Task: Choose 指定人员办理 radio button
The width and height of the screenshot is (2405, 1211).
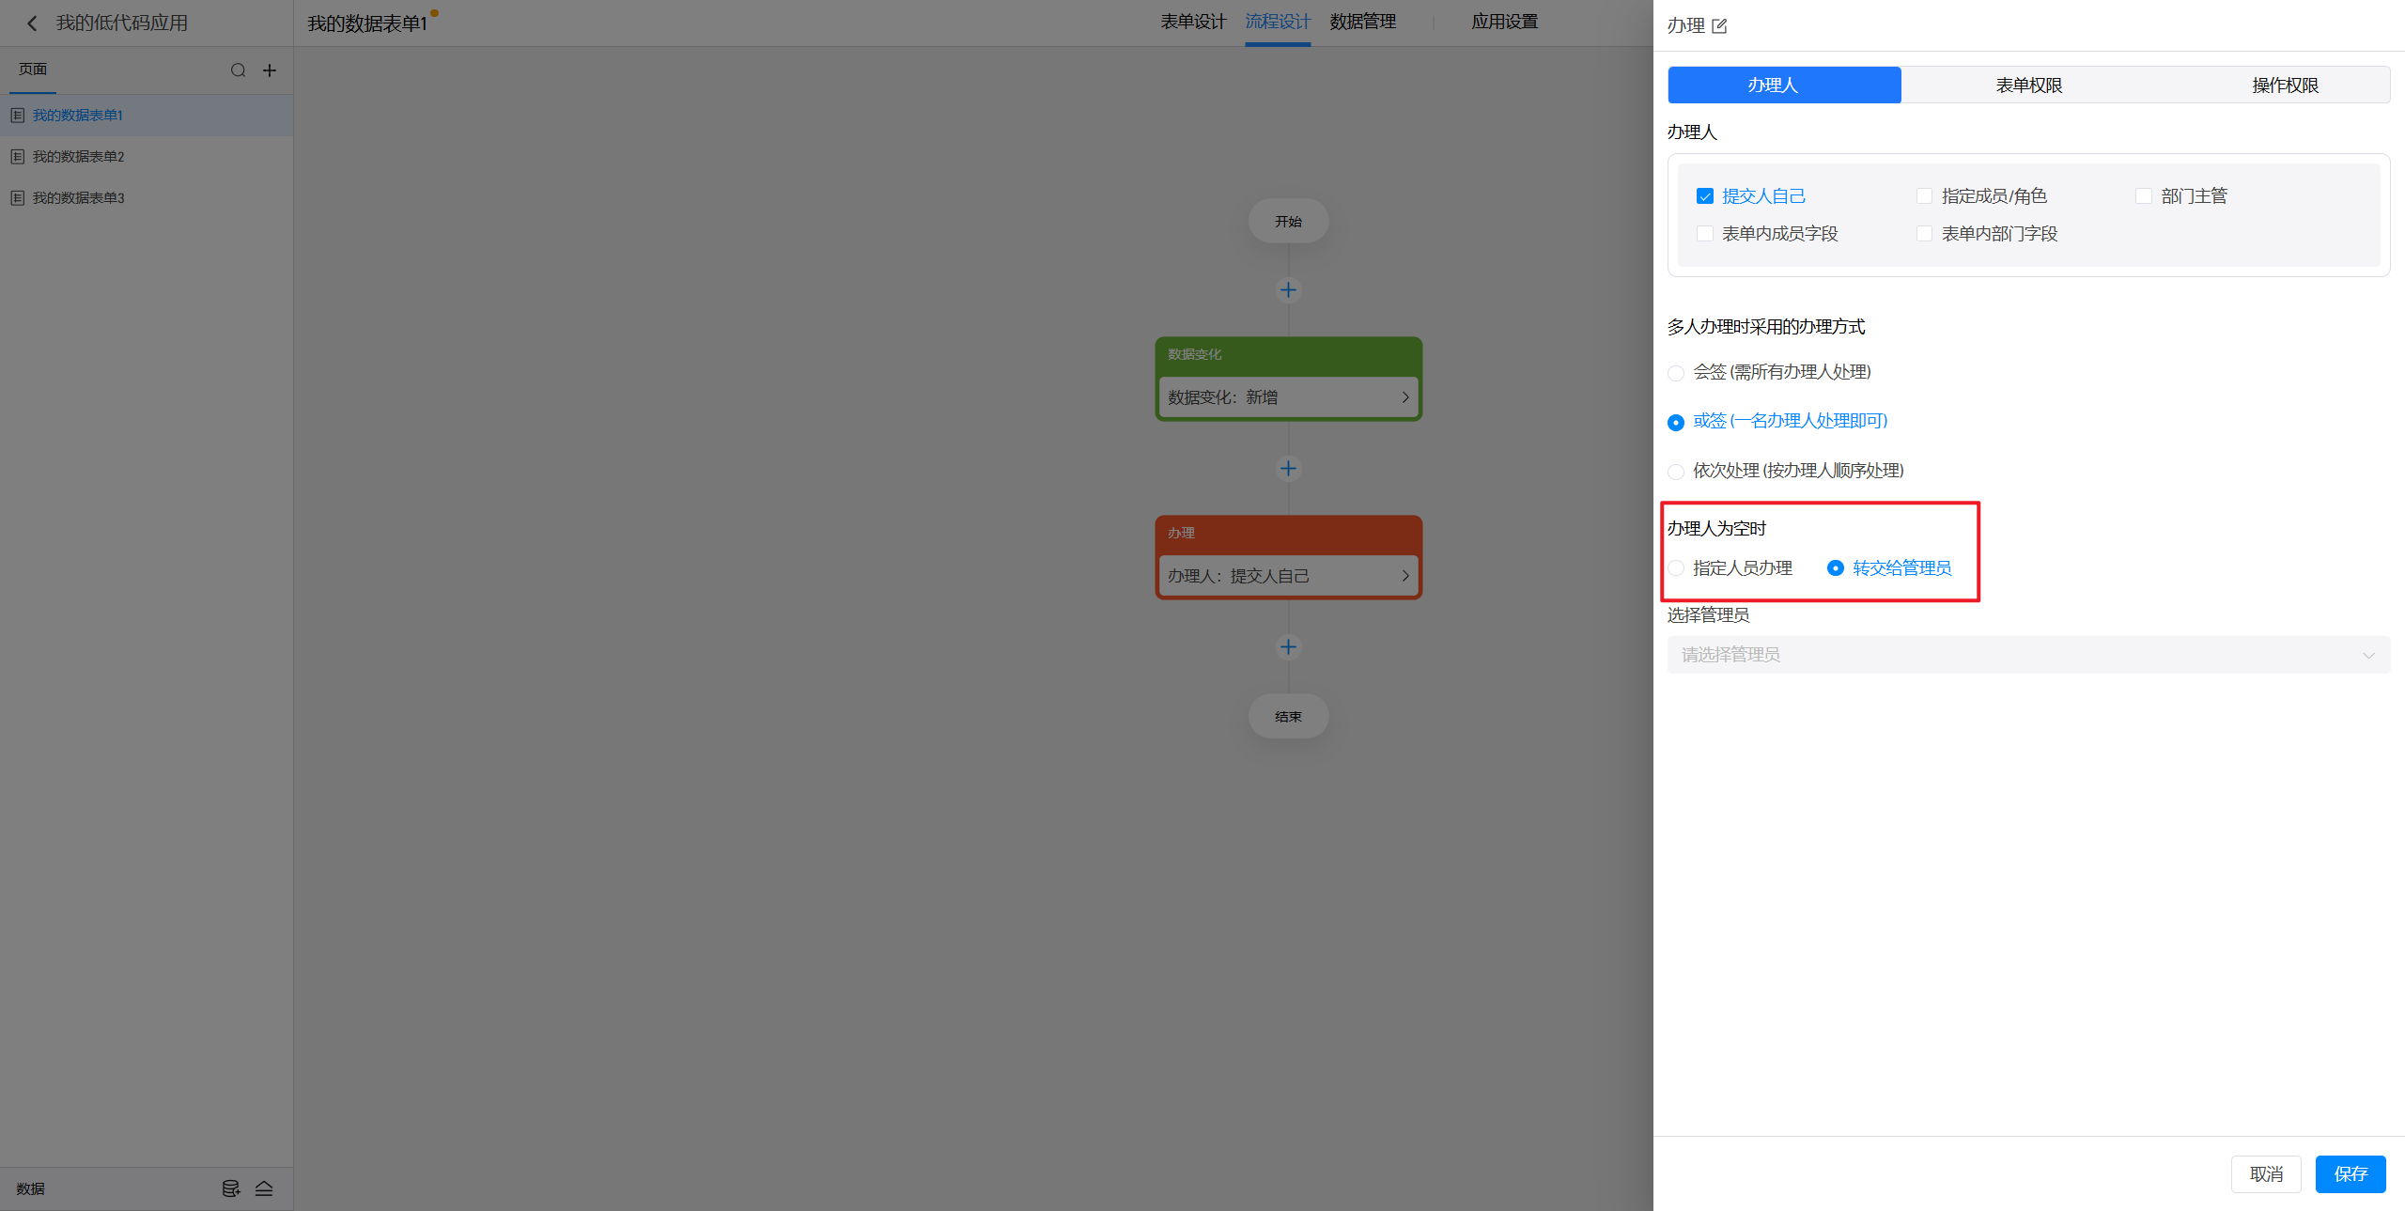Action: point(1676,568)
